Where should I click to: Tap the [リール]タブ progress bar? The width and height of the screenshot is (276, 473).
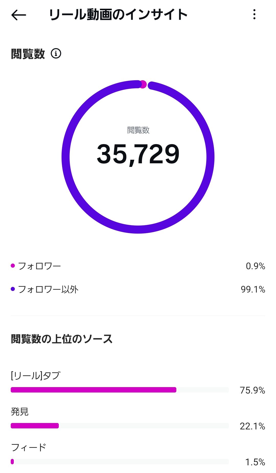93,390
